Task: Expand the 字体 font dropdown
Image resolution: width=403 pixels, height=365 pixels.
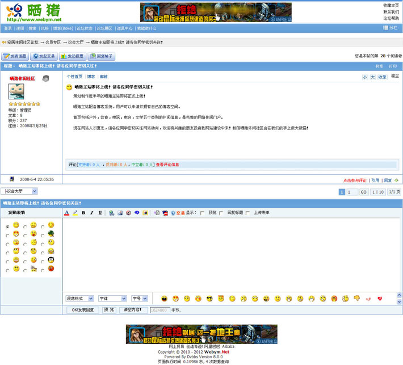Action: coord(112,298)
